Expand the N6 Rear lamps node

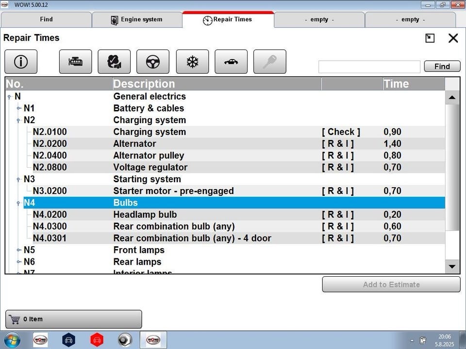[19, 262]
